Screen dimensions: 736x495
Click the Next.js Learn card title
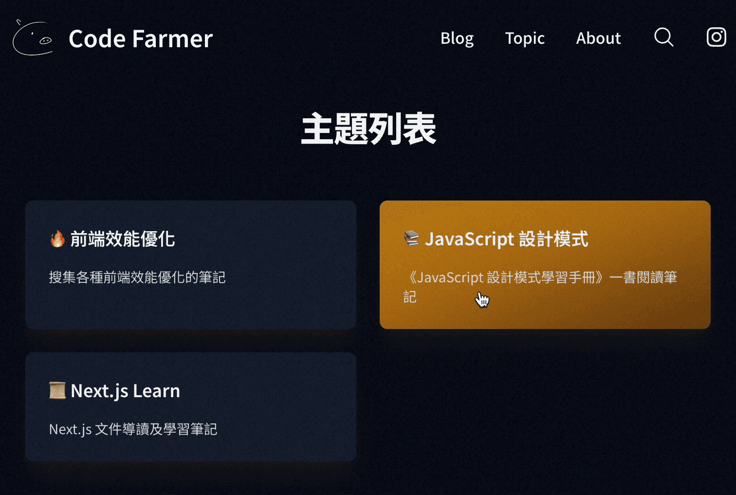pos(125,390)
